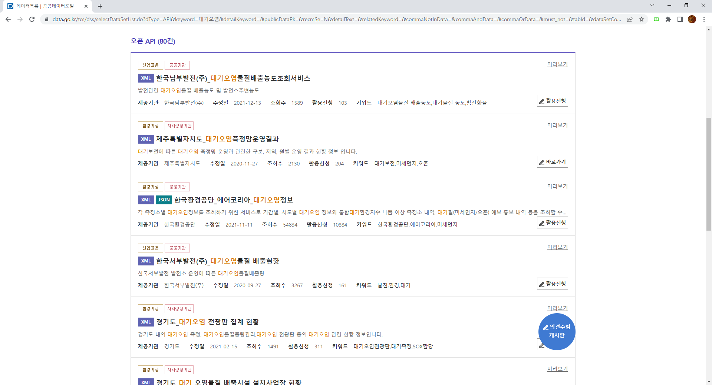712x385 pixels.
Task: Open the Chrome profile avatar
Action: pos(692,19)
